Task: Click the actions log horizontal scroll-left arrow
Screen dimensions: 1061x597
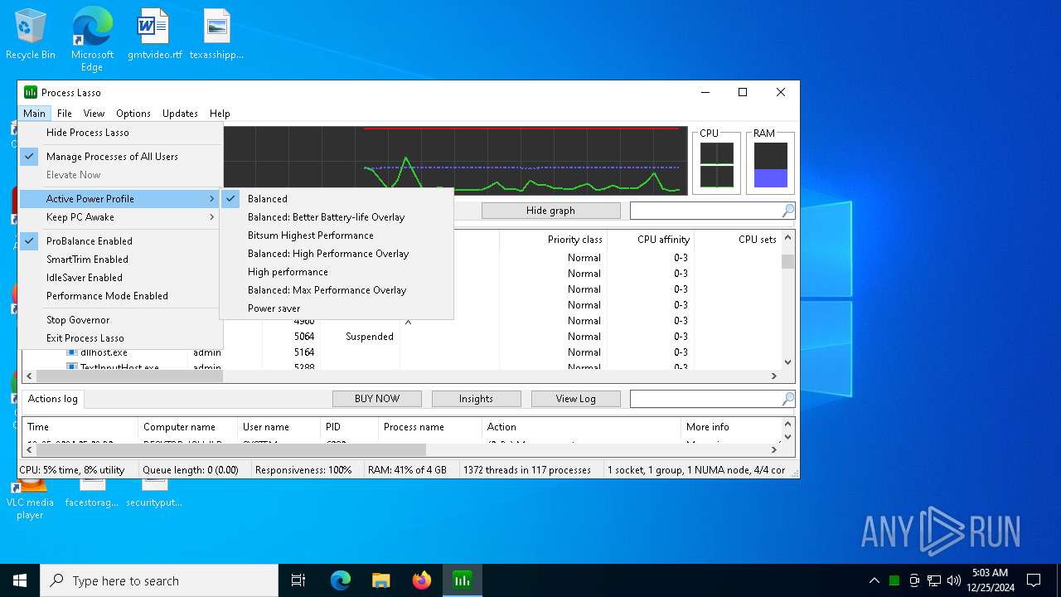Action: (30, 449)
